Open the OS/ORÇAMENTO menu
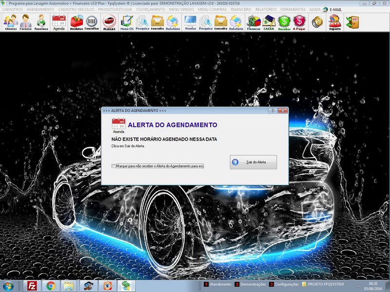Viewport: 390px width, 292px height. (x=151, y=9)
